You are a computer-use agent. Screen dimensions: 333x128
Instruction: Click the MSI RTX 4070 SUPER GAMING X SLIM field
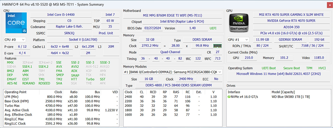pos(291,15)
